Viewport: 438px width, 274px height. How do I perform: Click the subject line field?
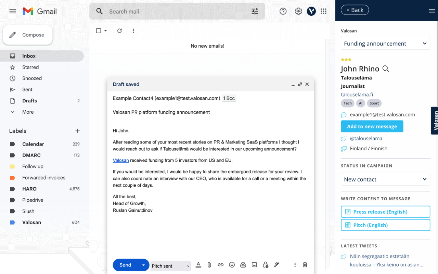coord(210,112)
